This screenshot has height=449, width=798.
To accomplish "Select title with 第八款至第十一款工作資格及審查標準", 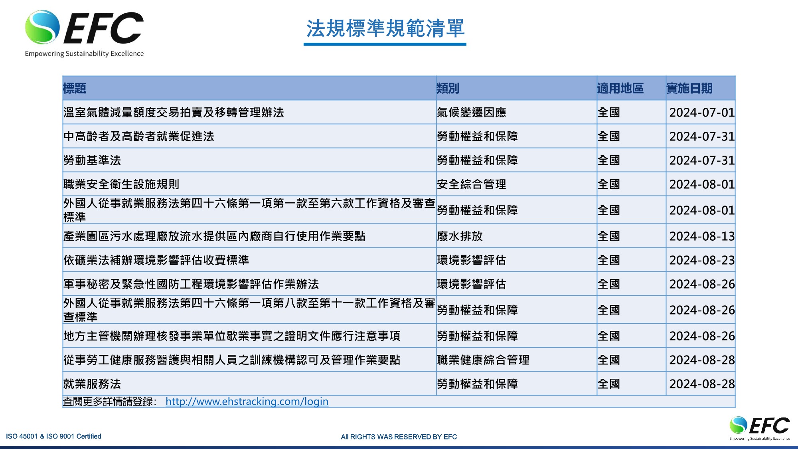I will pos(249,310).
